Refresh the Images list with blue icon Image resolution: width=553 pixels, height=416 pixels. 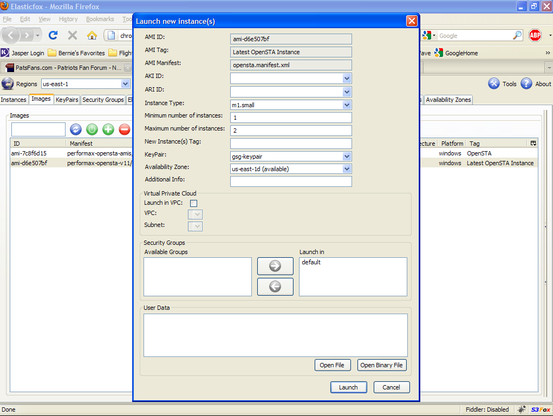(75, 129)
